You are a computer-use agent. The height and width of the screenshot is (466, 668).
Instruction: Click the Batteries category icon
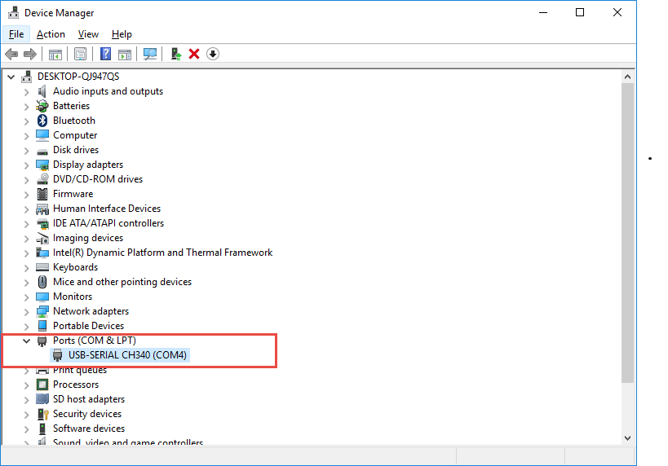coord(42,106)
